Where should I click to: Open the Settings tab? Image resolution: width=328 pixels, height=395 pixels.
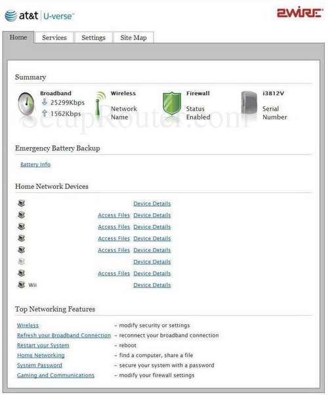pyautogui.click(x=93, y=37)
